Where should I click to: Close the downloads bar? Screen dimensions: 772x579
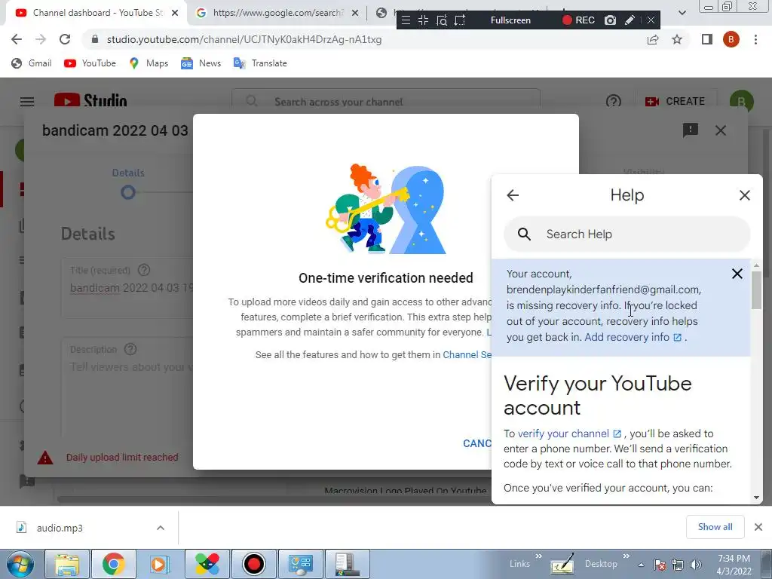758,527
